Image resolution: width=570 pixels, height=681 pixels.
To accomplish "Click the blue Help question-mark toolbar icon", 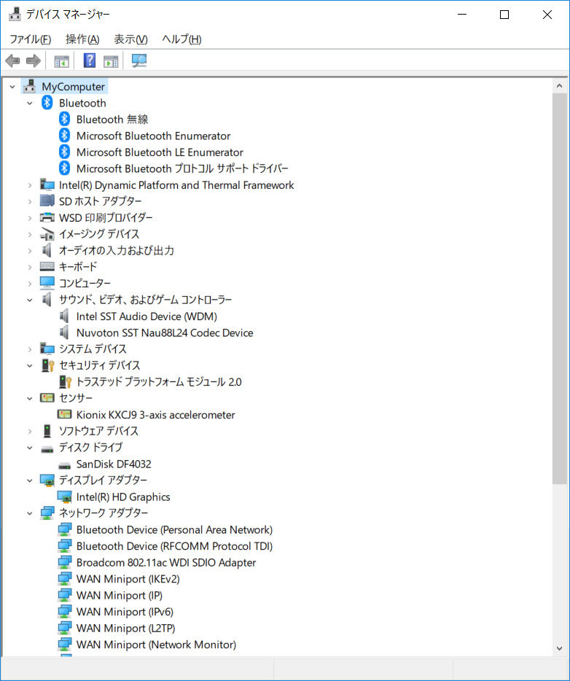I will 90,61.
